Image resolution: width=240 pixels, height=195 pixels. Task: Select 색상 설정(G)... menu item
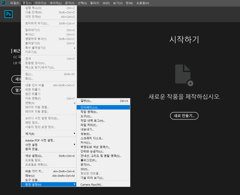[x=49, y=156]
